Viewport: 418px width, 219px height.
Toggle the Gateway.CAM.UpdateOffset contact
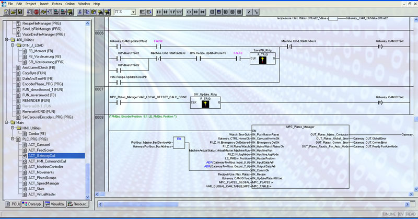119,47
